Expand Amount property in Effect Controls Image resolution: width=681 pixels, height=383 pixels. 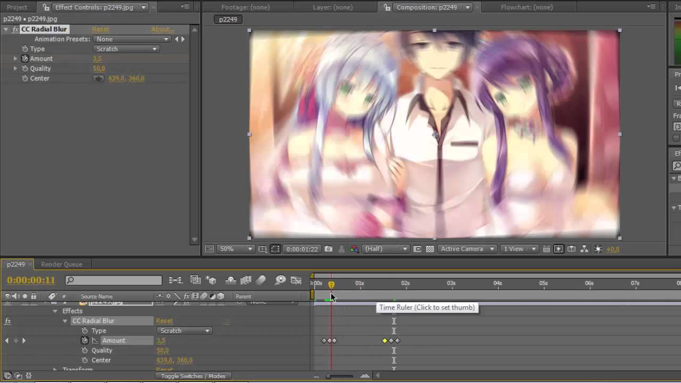point(15,59)
